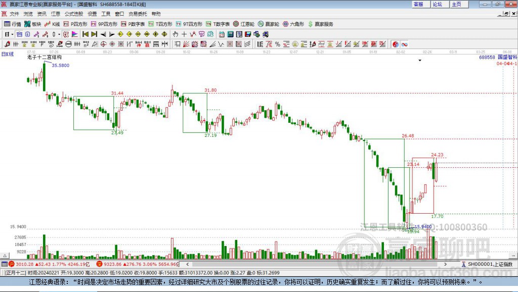Open 赢家服务 with the dollar icon
The height and width of the screenshot is (292, 518).
pyautogui.click(x=320, y=24)
